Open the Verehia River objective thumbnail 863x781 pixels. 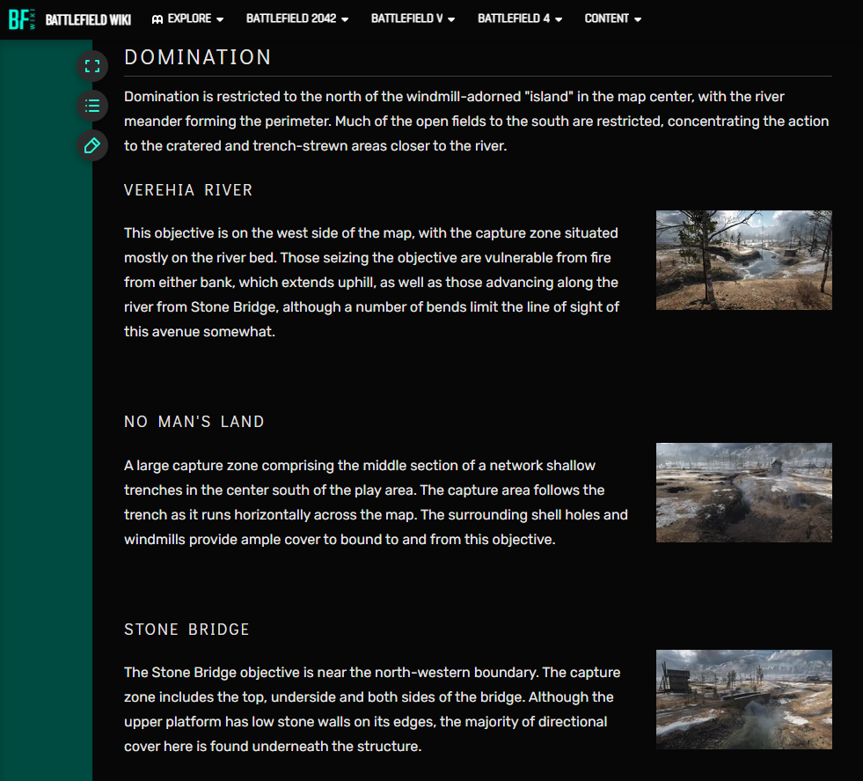743,260
